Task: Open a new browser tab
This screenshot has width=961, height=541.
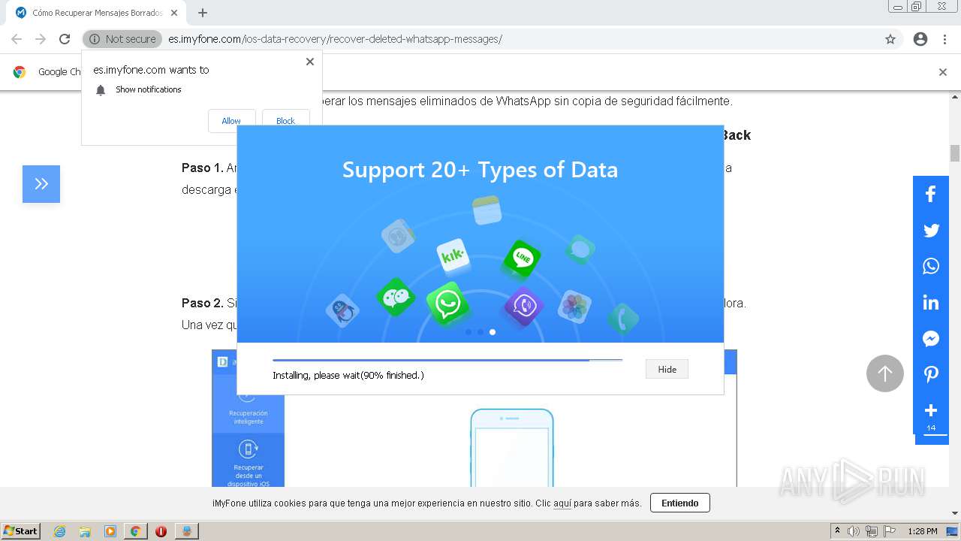Action: [203, 13]
